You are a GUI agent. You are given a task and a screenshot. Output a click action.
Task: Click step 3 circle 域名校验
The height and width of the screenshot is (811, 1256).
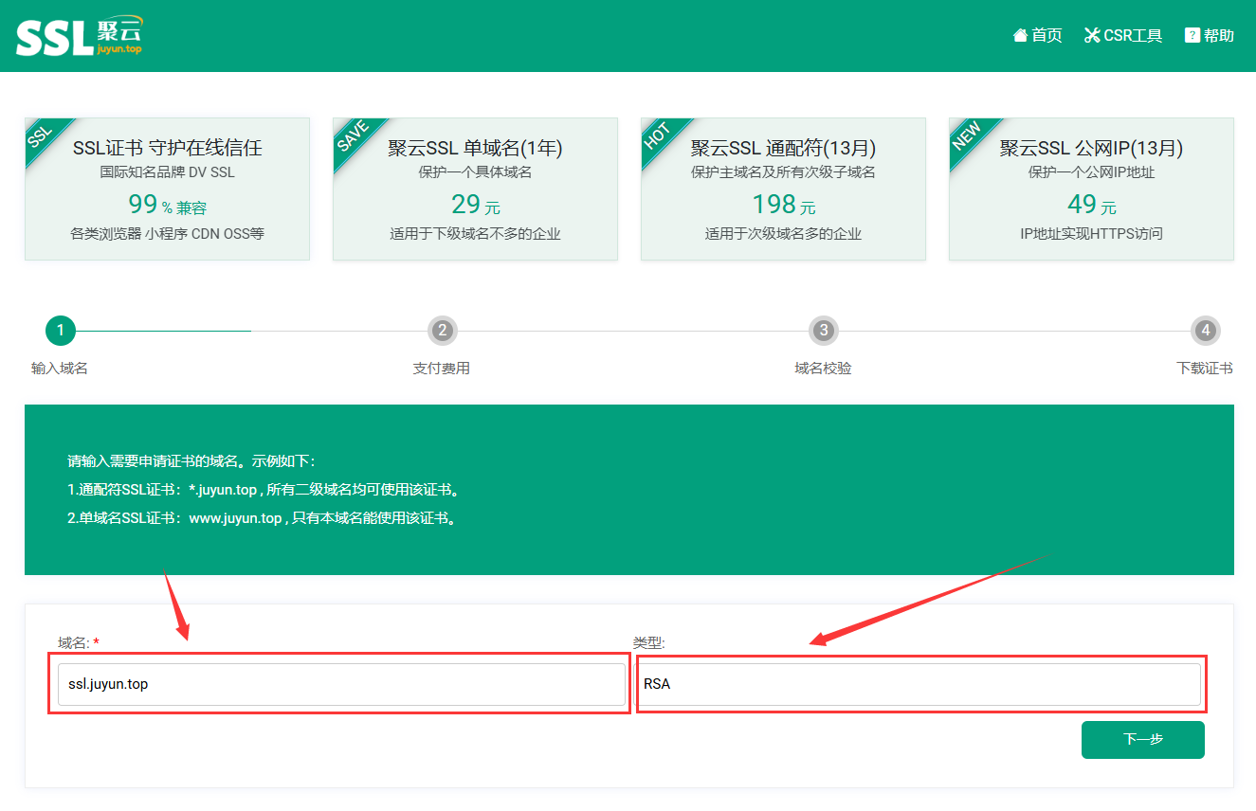(824, 331)
